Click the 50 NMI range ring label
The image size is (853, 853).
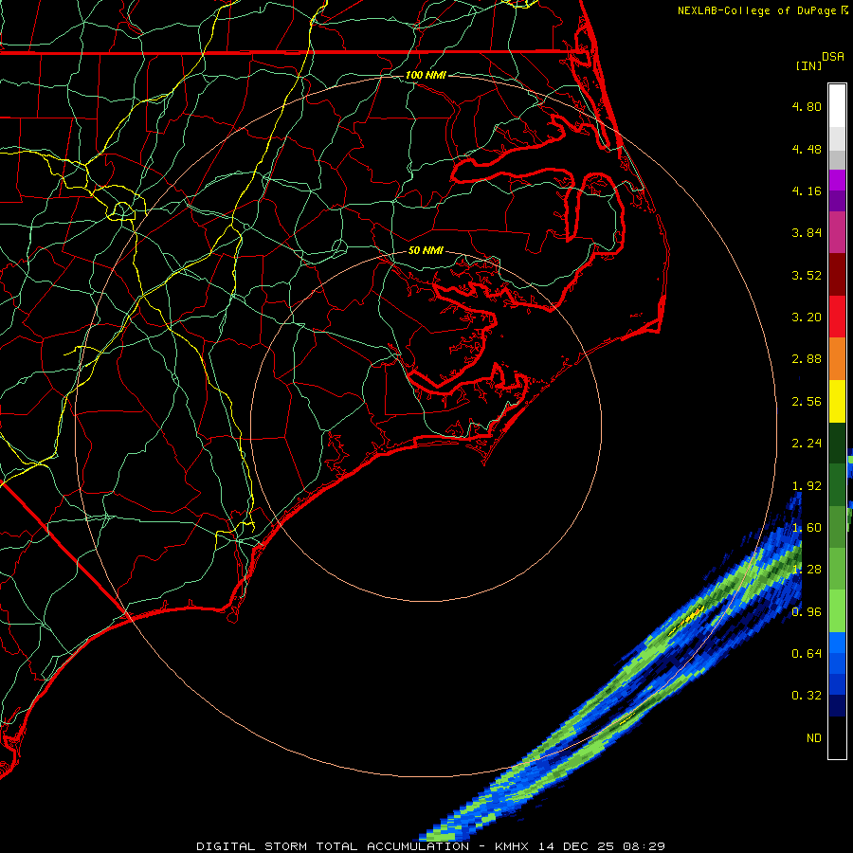pyautogui.click(x=426, y=250)
